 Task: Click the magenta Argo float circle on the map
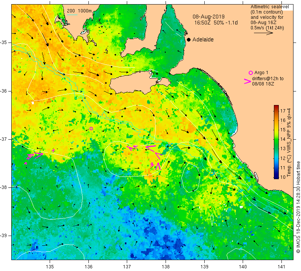91,128
